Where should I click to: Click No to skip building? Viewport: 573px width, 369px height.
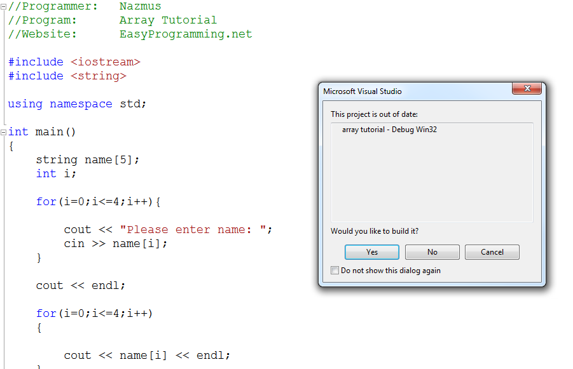(432, 252)
